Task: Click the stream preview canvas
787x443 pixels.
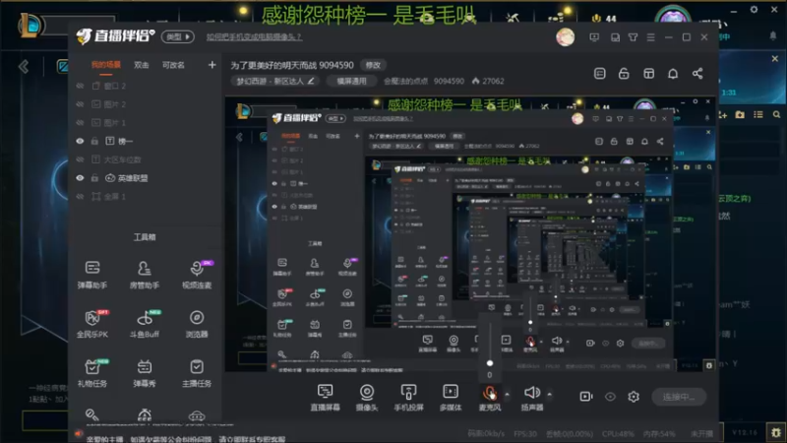Action: click(471, 234)
